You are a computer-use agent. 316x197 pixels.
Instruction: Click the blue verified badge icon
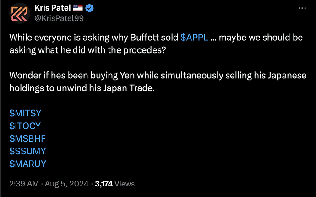tap(89, 8)
